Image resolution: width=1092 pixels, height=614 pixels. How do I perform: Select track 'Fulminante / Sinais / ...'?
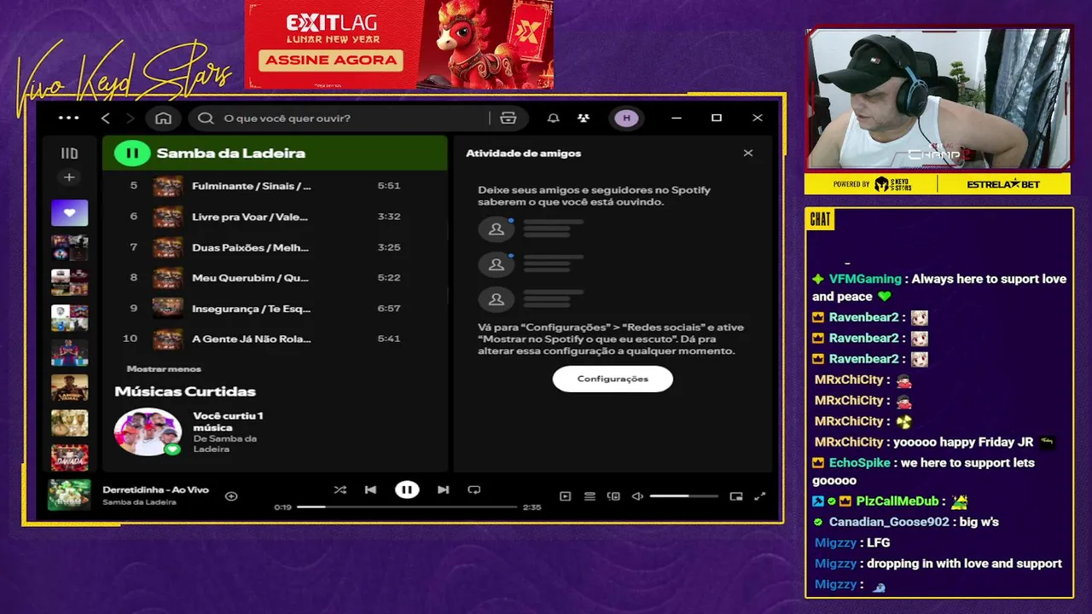[252, 186]
